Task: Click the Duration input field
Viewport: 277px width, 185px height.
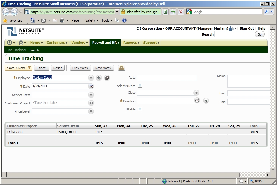Action: pyautogui.click(x=166, y=101)
